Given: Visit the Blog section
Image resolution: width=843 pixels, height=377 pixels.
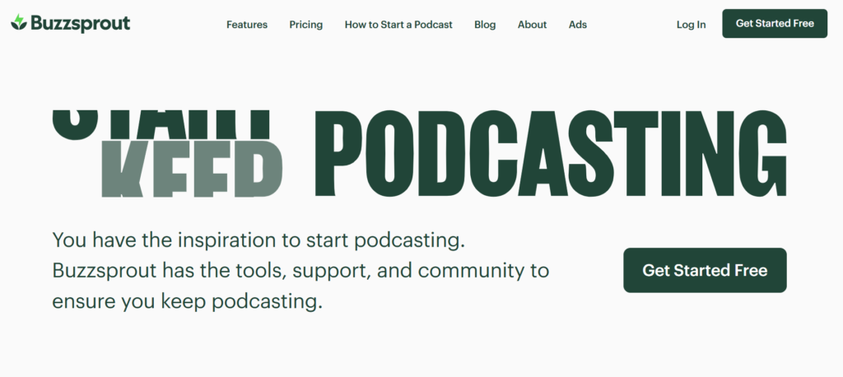Looking at the screenshot, I should (x=485, y=25).
